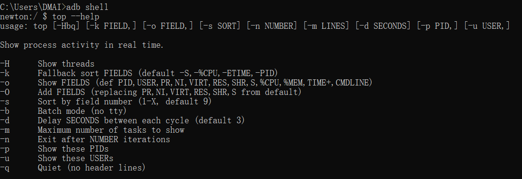This screenshot has width=522, height=179.
Task: Click the '[-n NUMBER]' usage option
Action: coord(272,26)
